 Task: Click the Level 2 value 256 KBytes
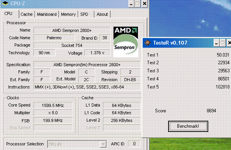[x=122, y=120]
